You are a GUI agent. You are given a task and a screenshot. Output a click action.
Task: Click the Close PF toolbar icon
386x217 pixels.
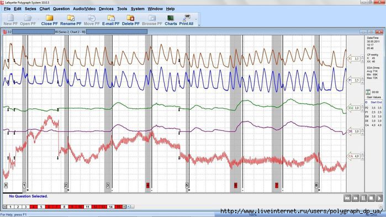(x=49, y=18)
